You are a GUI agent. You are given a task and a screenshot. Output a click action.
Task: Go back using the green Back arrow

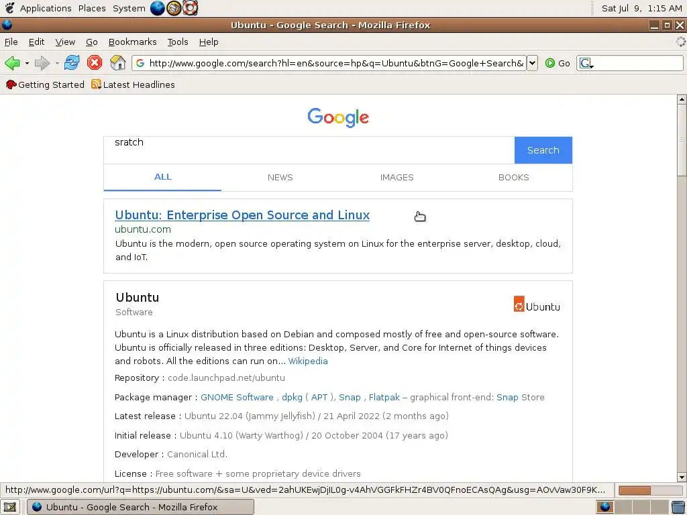(x=12, y=63)
